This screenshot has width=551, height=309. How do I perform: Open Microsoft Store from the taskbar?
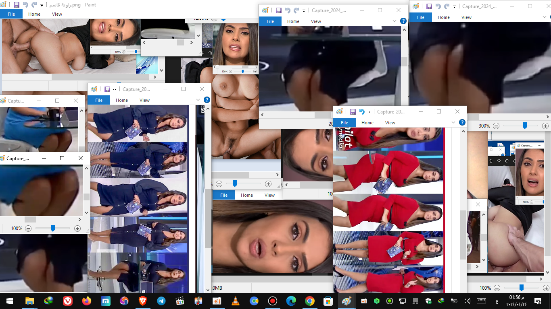coord(328,301)
